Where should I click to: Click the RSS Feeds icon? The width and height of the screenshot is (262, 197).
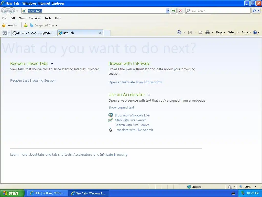pyautogui.click(x=190, y=33)
